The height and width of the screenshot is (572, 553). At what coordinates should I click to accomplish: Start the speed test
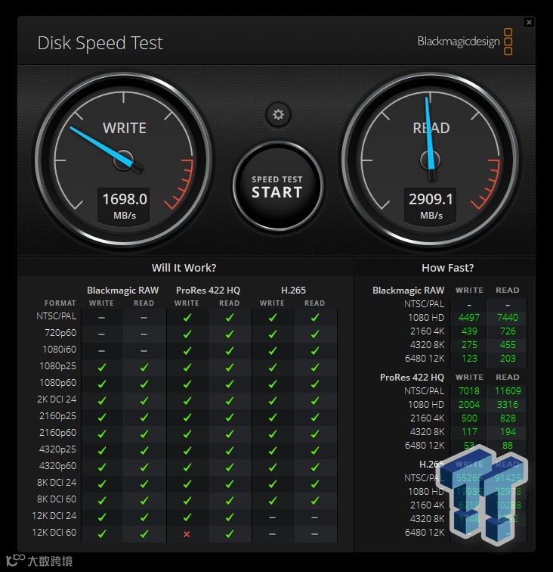[277, 186]
